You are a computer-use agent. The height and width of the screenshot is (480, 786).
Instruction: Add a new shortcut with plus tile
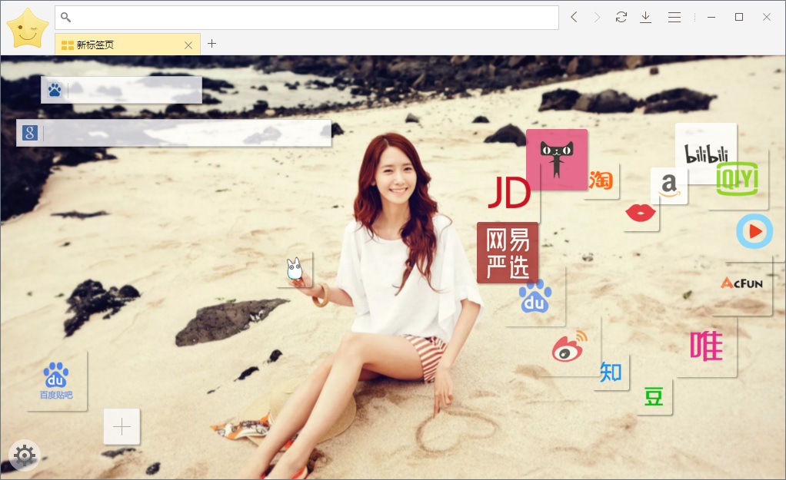click(x=122, y=426)
